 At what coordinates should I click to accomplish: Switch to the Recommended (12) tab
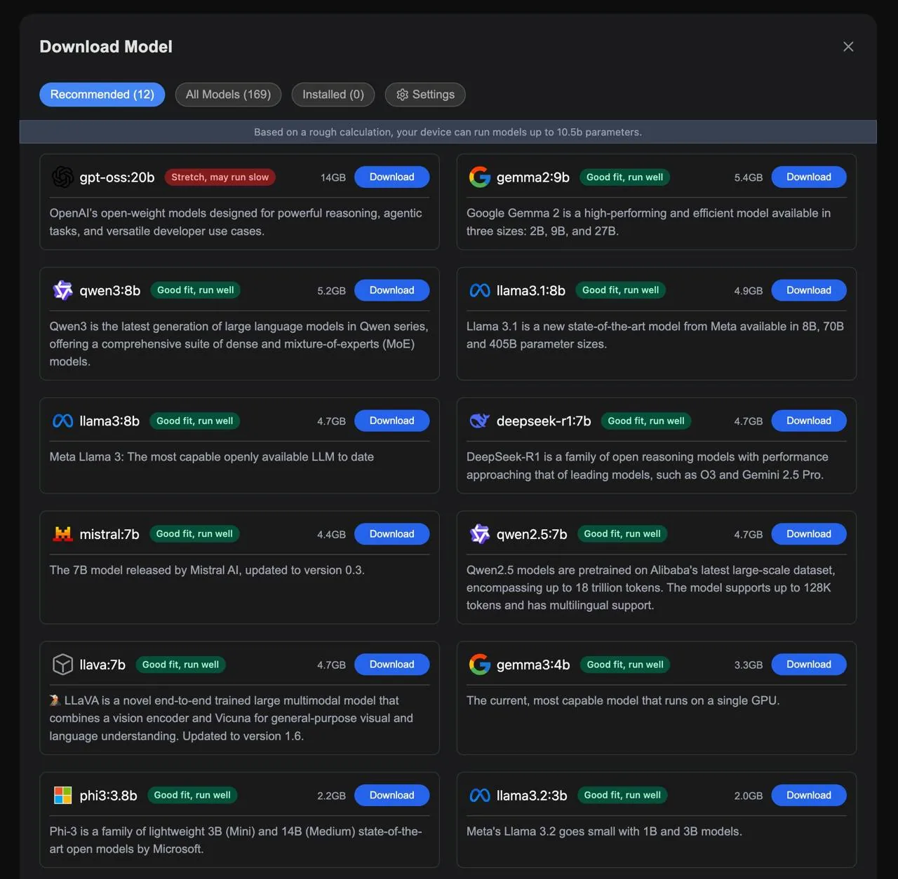(102, 95)
